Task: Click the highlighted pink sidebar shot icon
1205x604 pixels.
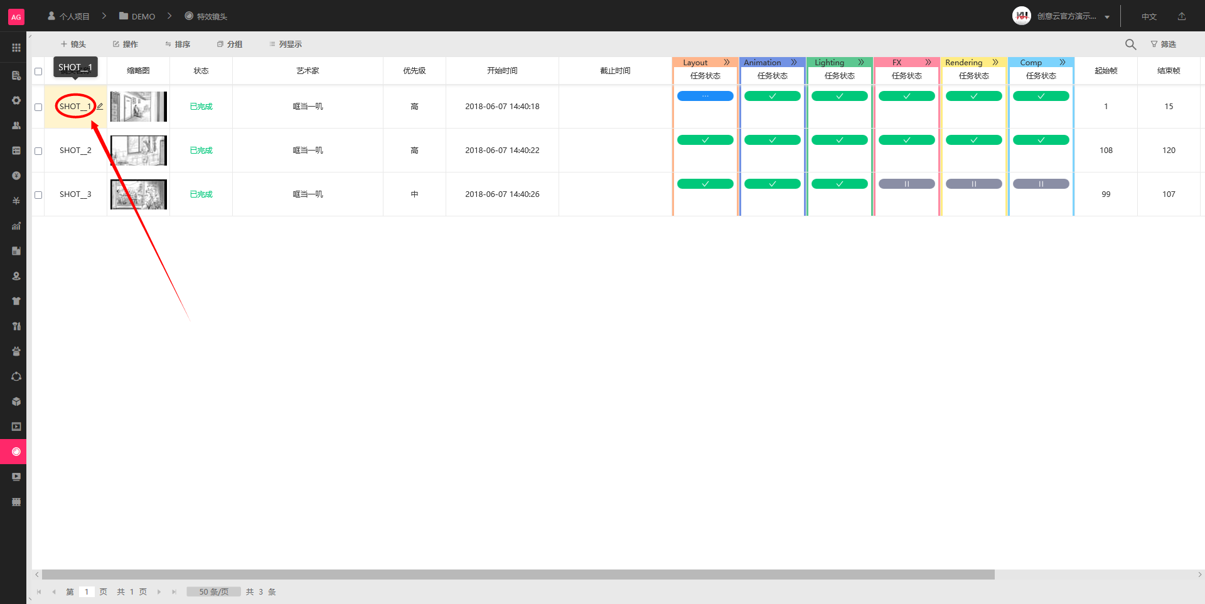Action: pos(16,452)
